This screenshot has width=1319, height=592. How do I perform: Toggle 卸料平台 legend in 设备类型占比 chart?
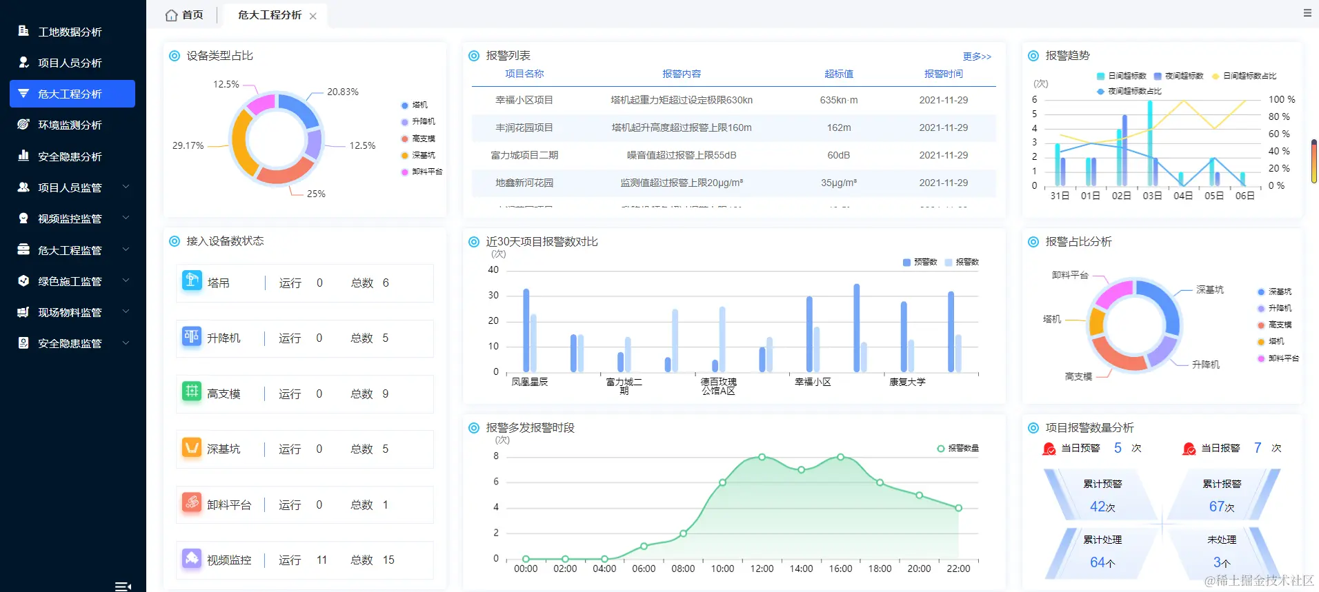[x=422, y=172]
